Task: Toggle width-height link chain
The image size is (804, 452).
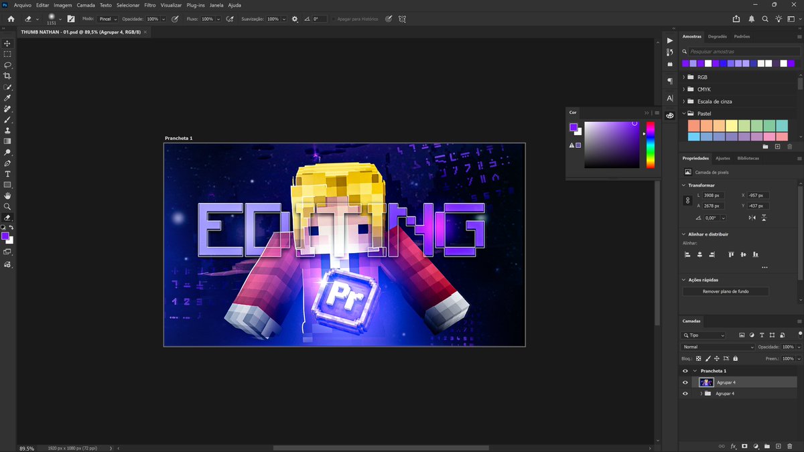Action: coord(687,200)
